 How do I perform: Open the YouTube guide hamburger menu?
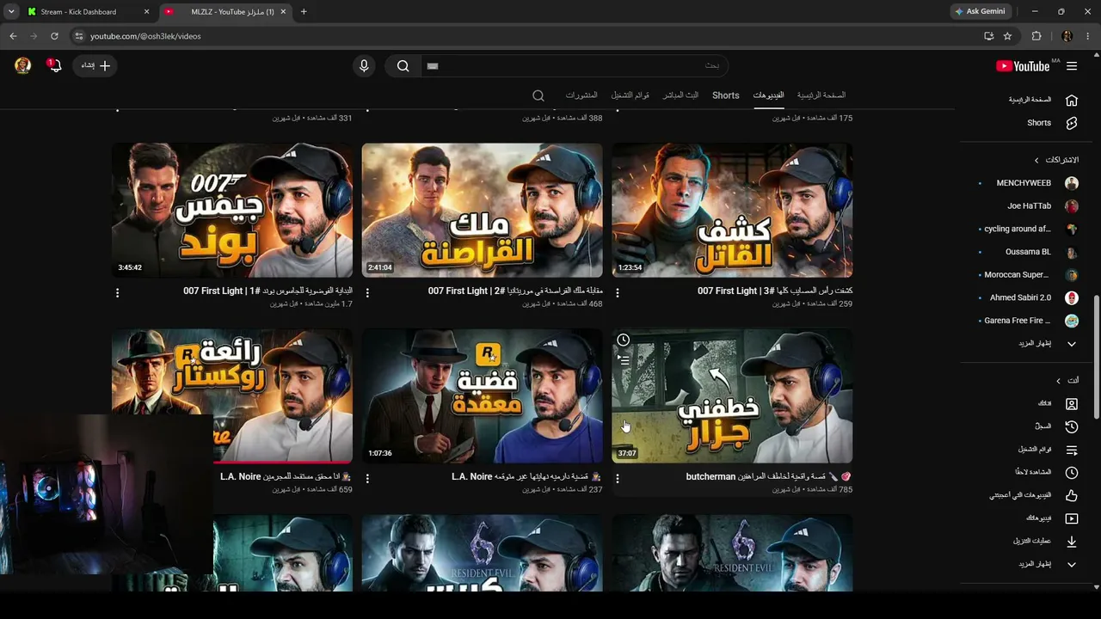click(x=1072, y=66)
